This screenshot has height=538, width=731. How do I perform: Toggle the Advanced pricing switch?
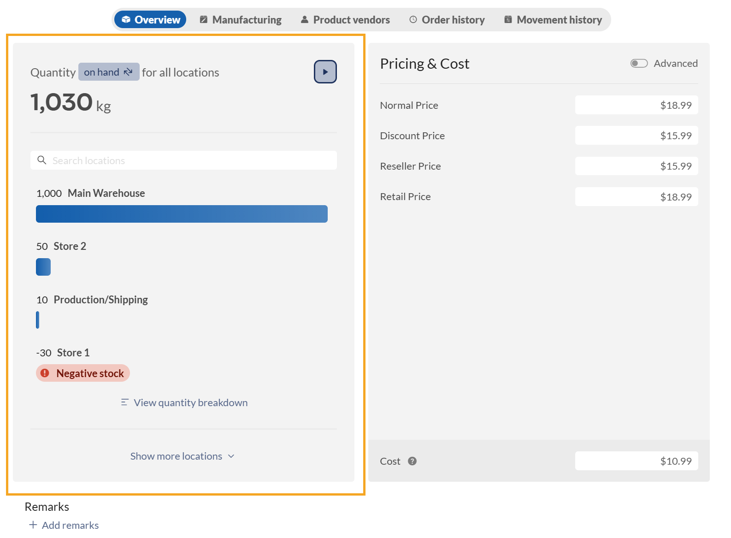pyautogui.click(x=639, y=63)
